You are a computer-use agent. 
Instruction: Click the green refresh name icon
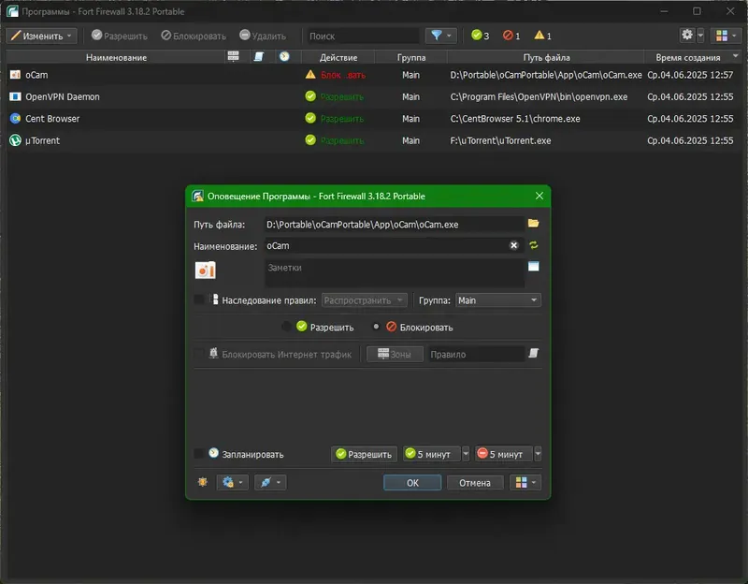tap(533, 245)
